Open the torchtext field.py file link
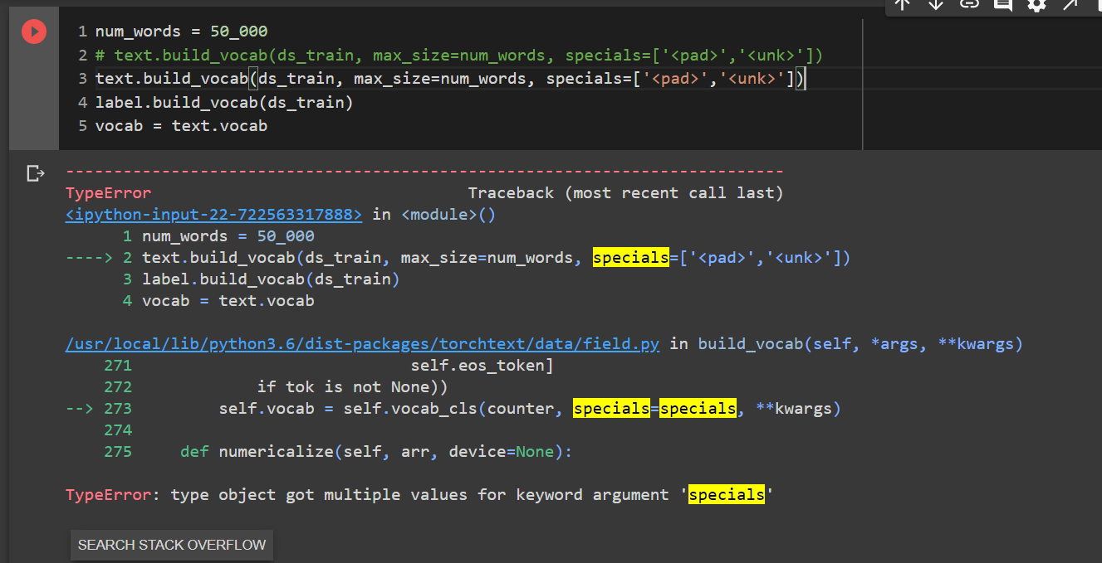 pyautogui.click(x=362, y=344)
